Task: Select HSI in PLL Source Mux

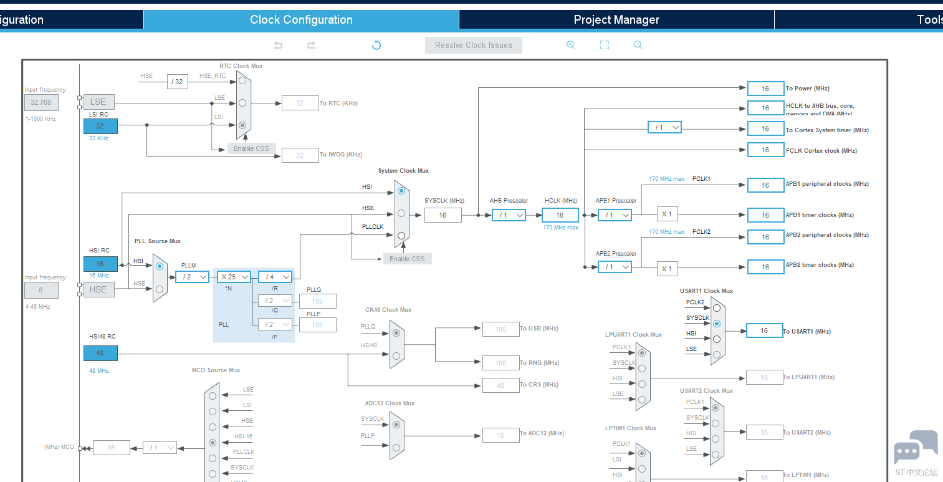Action: pos(160,266)
